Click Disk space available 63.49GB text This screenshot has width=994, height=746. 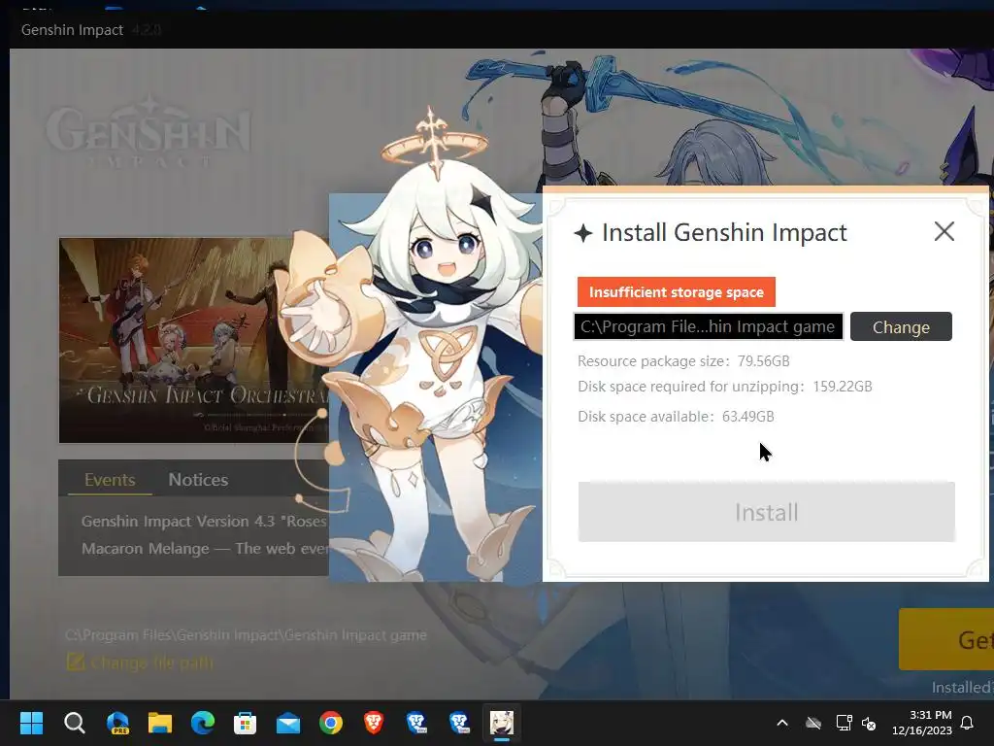pyautogui.click(x=676, y=416)
